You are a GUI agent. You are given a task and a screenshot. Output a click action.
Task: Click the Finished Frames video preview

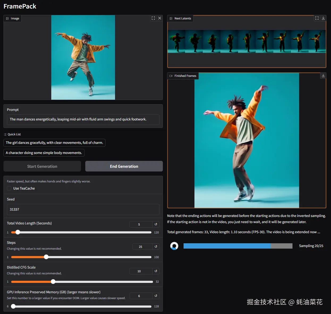pyautogui.click(x=247, y=140)
